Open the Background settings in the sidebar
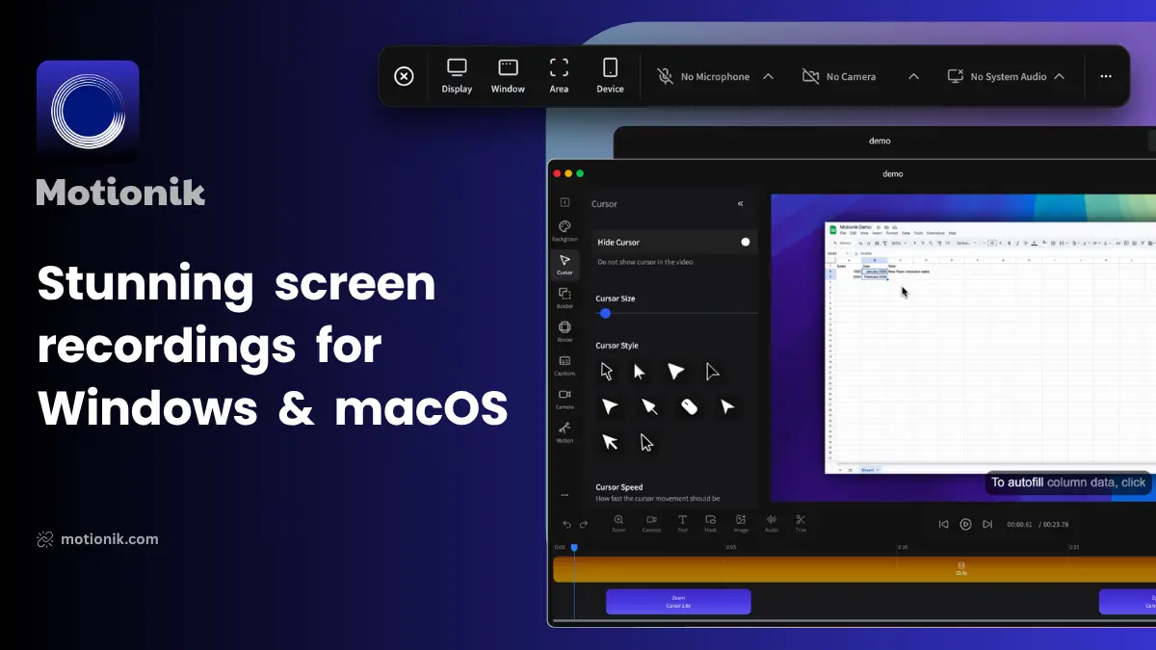Image resolution: width=1156 pixels, height=650 pixels. click(565, 230)
